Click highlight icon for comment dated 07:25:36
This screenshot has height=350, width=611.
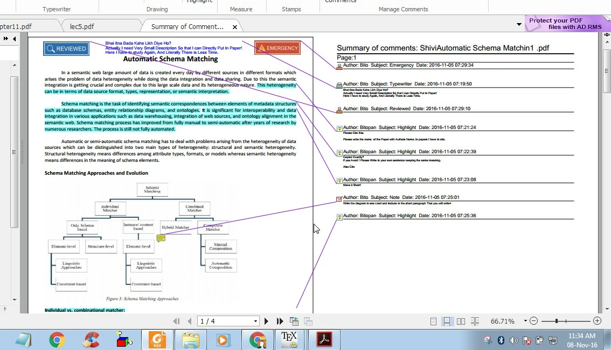pos(339,217)
